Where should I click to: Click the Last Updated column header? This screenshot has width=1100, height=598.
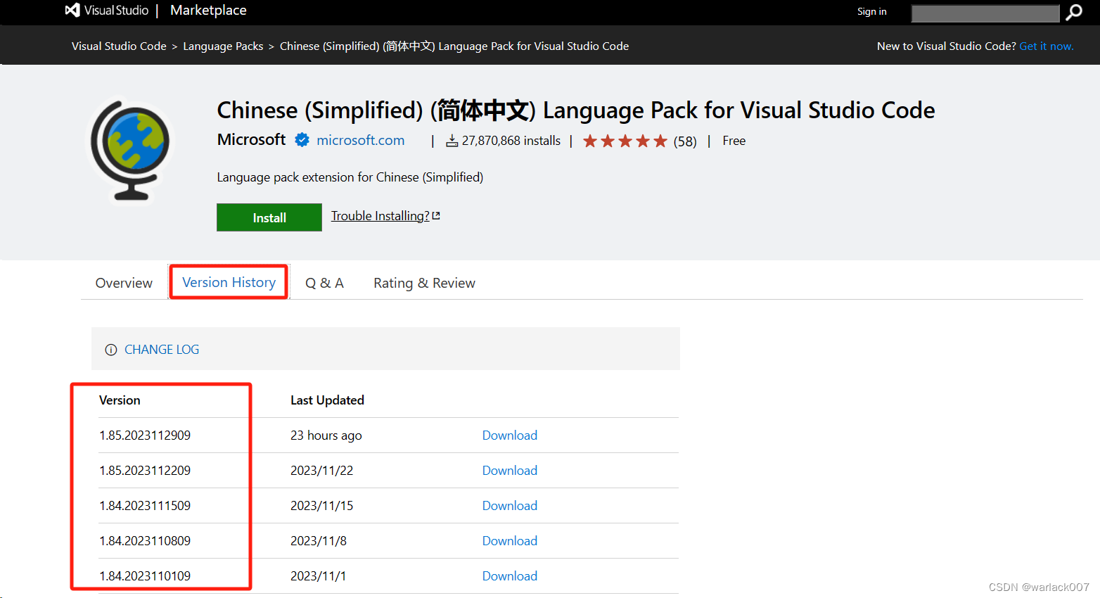point(327,400)
